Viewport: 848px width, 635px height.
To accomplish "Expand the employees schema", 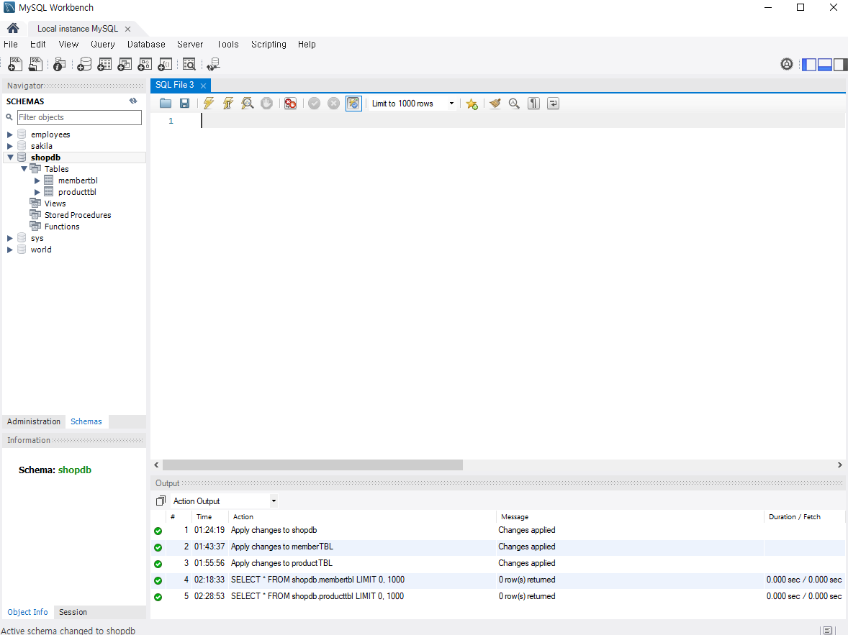I will (10, 134).
